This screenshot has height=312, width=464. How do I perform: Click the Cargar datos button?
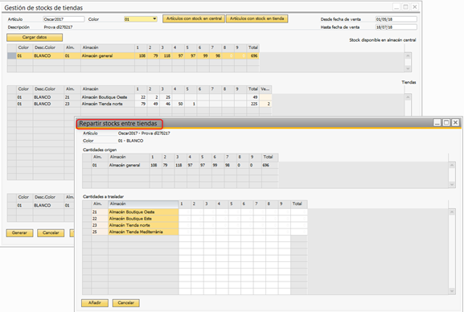pyautogui.click(x=35, y=37)
